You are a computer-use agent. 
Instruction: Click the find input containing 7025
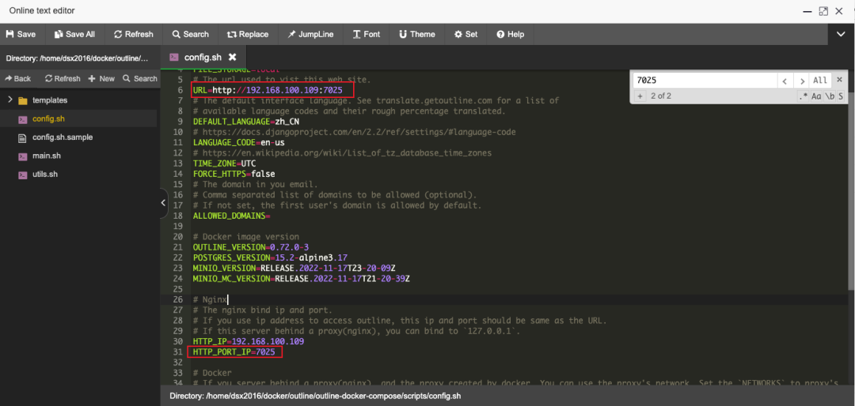(x=705, y=80)
